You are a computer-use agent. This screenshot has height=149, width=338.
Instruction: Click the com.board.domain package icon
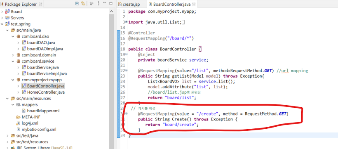tap(18, 55)
